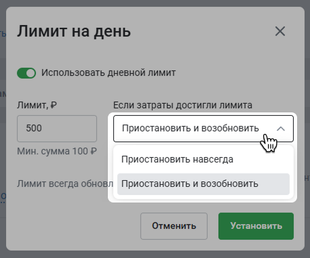Click the Лимит, ₽ field label
310x258 pixels.
37,105
